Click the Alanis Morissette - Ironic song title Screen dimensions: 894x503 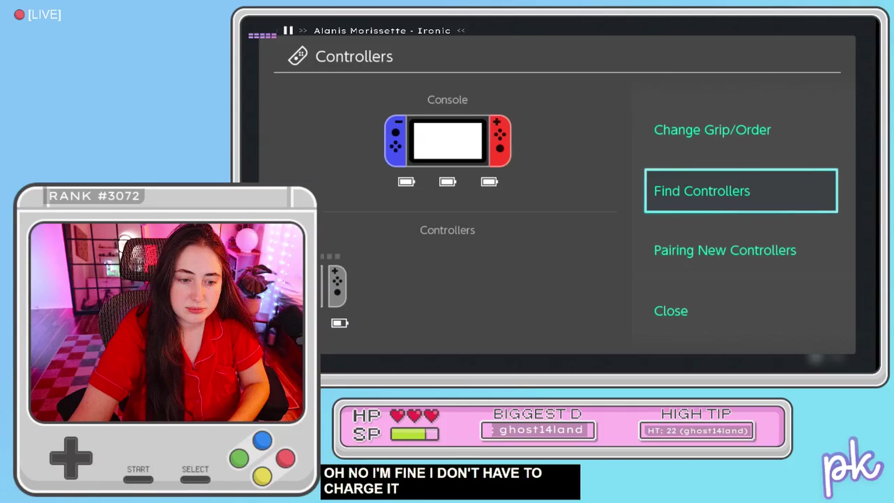click(x=382, y=31)
